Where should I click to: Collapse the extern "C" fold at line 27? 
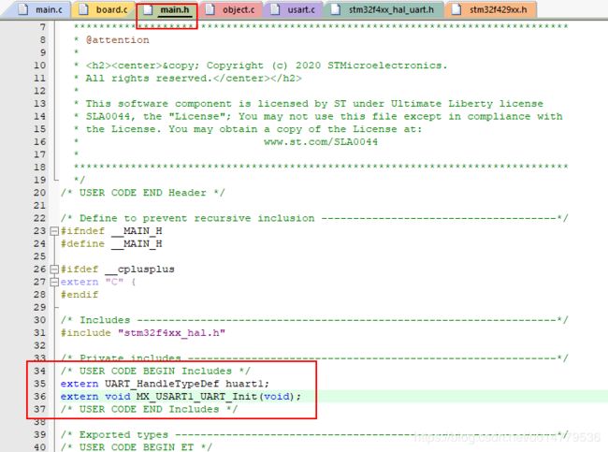point(54,282)
